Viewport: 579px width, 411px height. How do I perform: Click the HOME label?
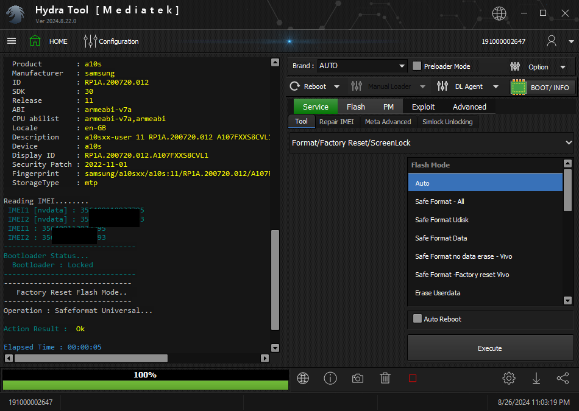(x=59, y=41)
